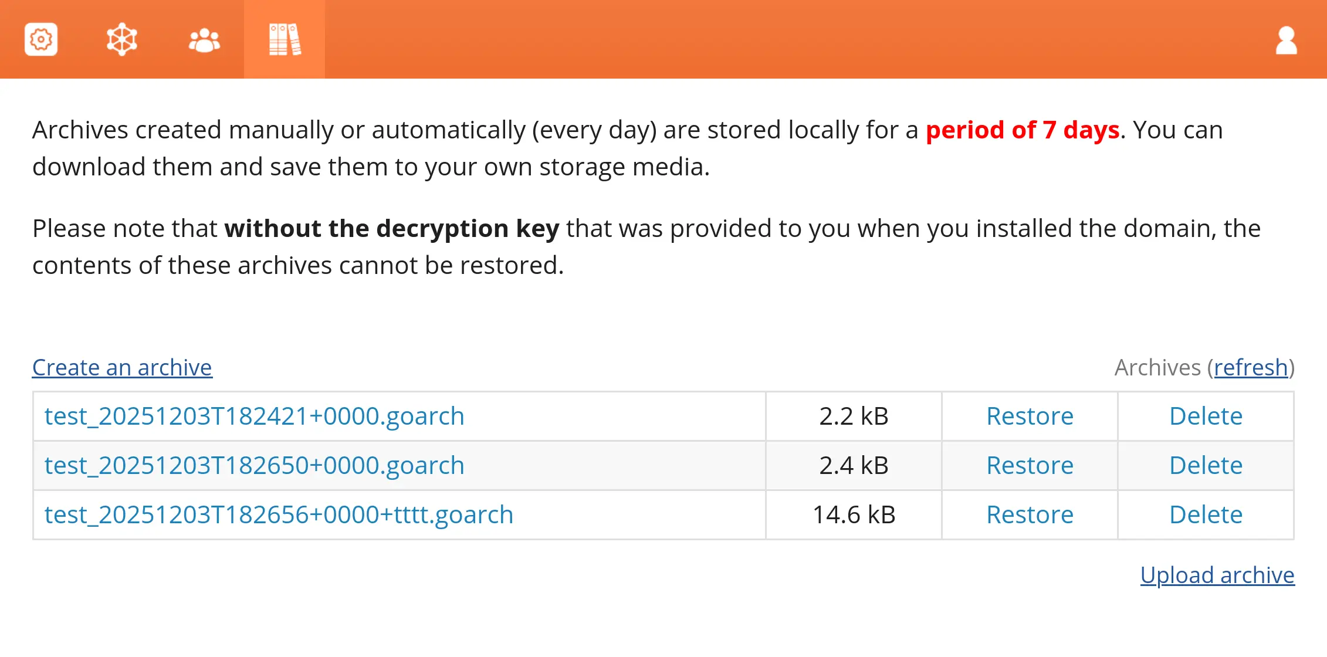This screenshot has width=1327, height=657.
Task: Delete the 2.4 kB archive
Action: pos(1206,466)
